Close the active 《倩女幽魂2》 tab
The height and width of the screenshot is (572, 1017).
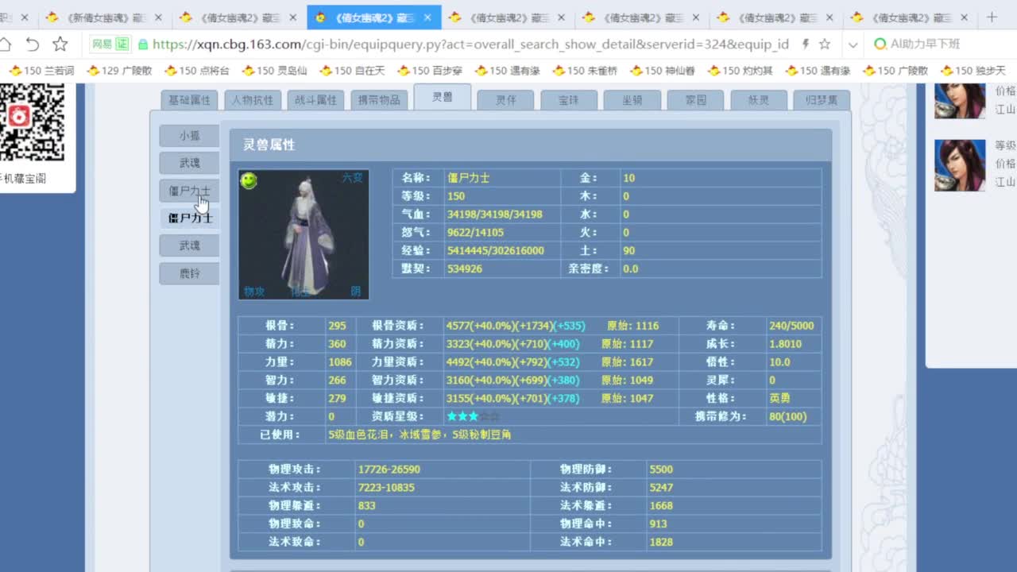428,17
